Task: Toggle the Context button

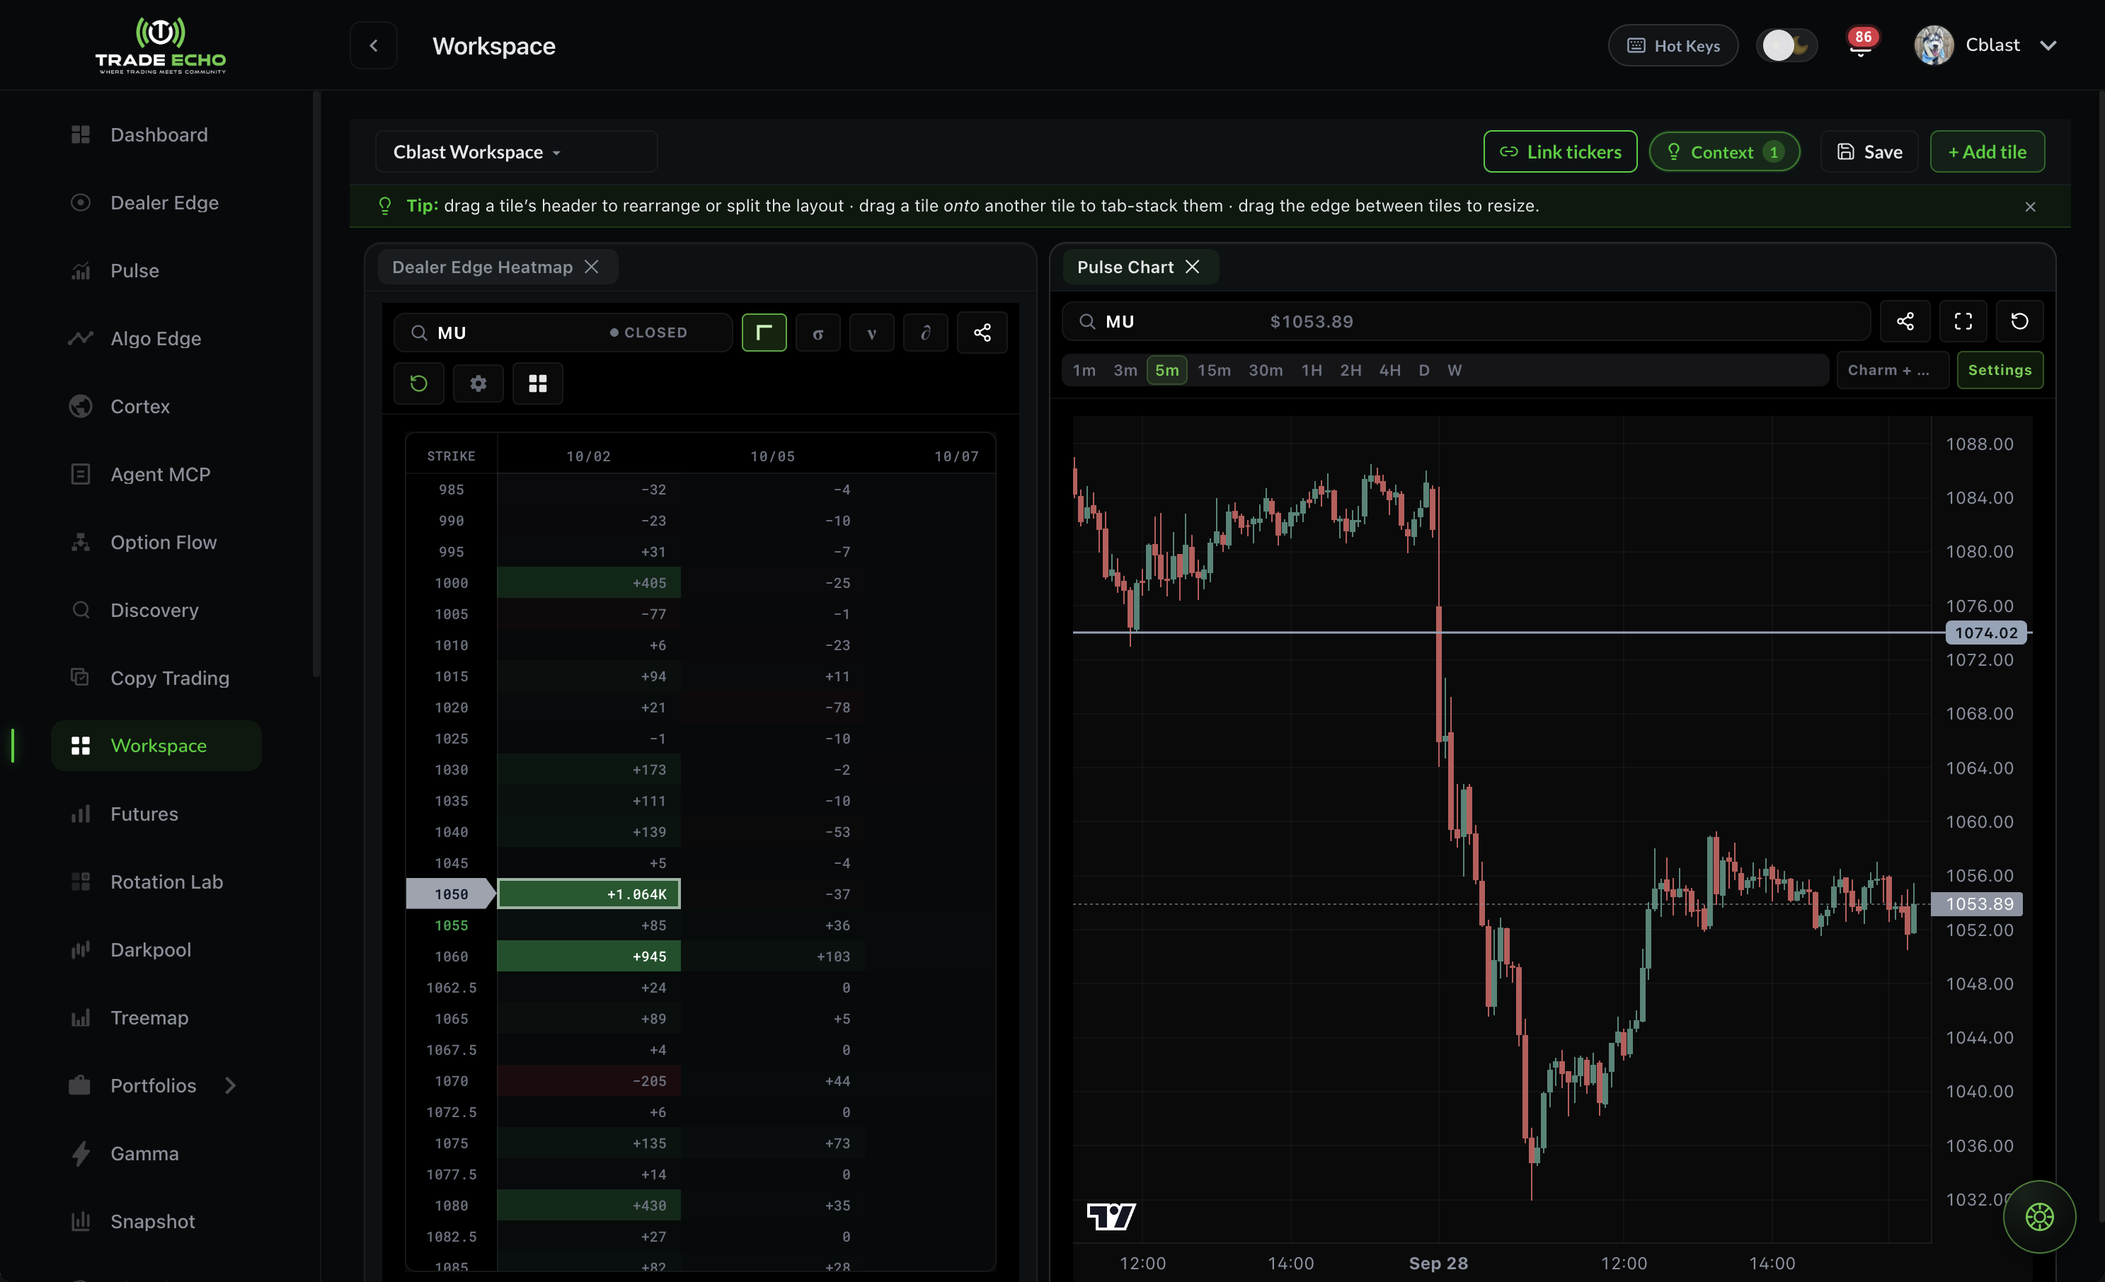Action: tap(1724, 152)
